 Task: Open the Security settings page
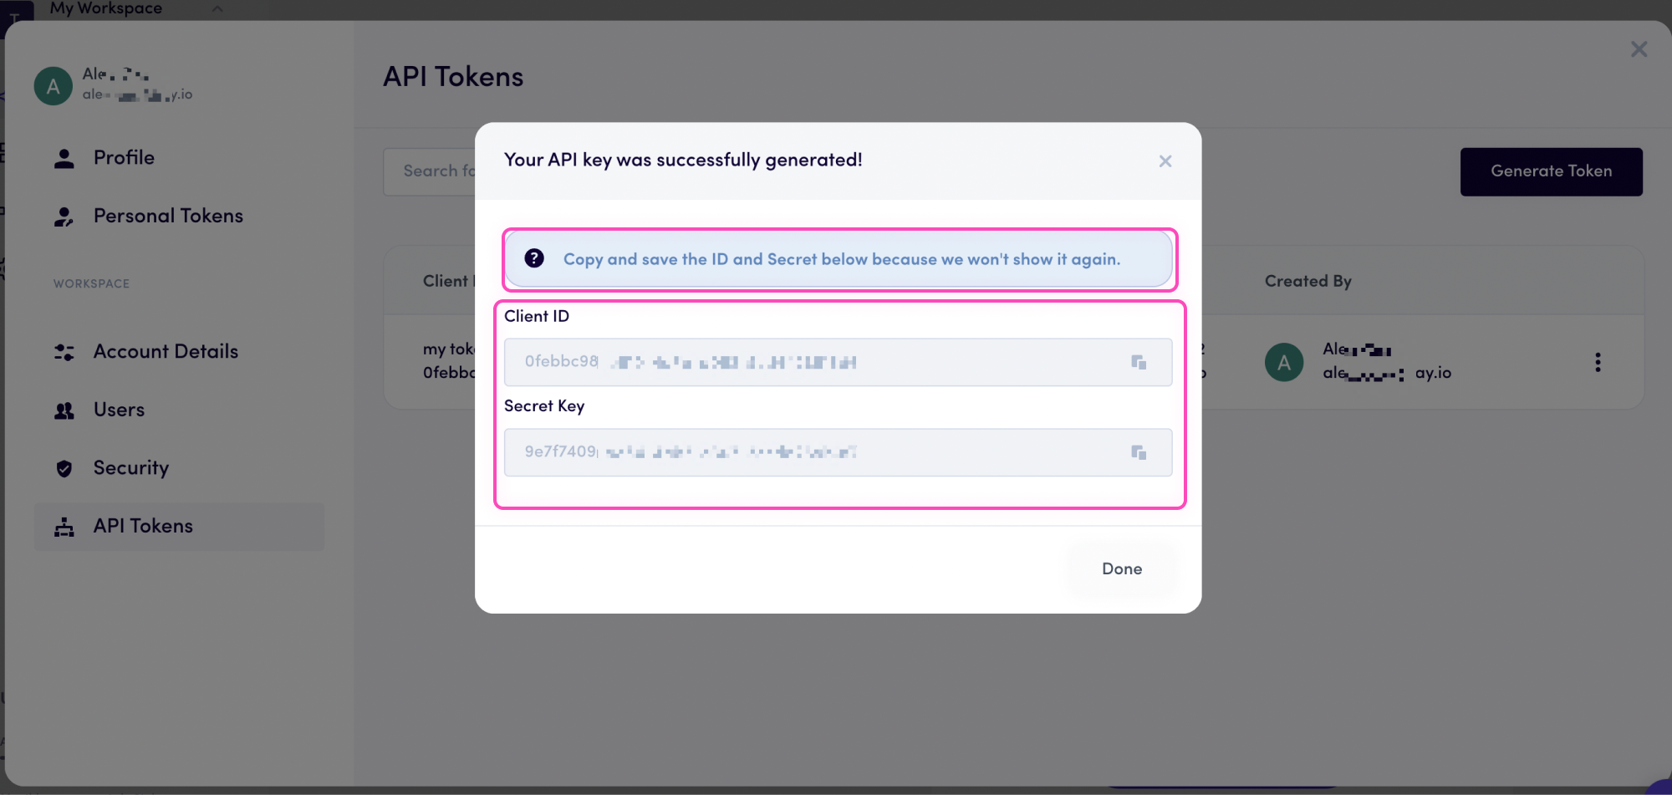point(131,468)
